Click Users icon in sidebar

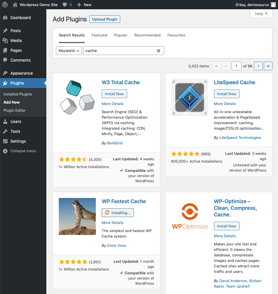[5, 122]
